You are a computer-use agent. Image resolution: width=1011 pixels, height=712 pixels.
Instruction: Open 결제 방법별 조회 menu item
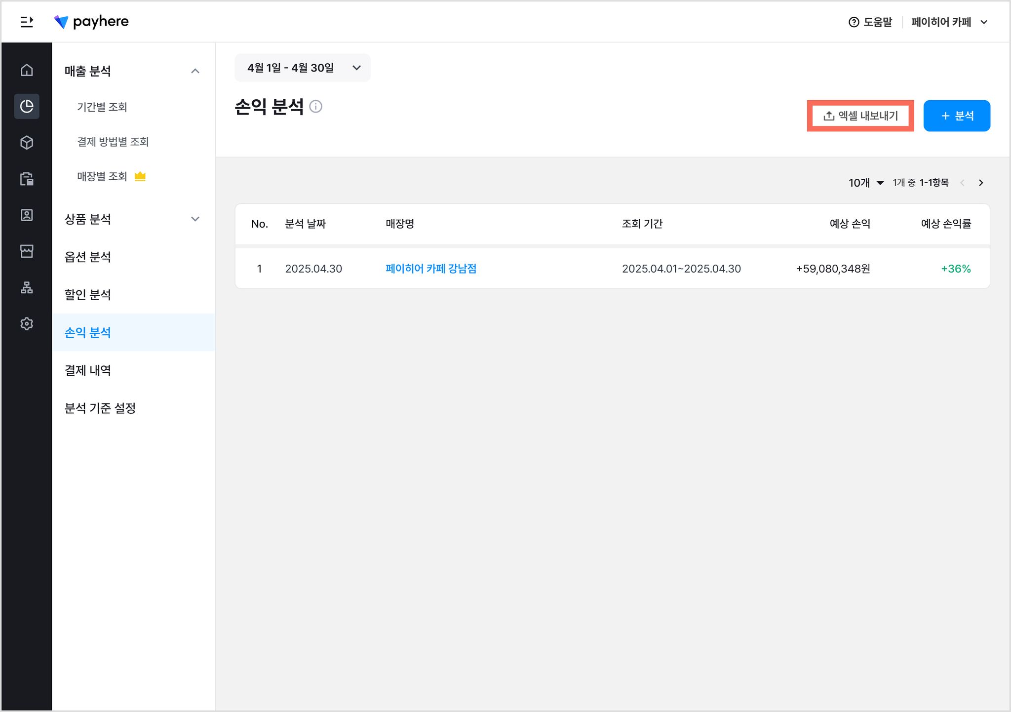click(113, 142)
